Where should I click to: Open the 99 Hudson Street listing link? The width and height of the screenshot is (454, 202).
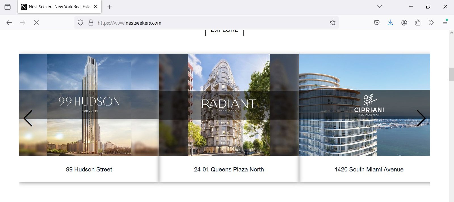pos(89,169)
